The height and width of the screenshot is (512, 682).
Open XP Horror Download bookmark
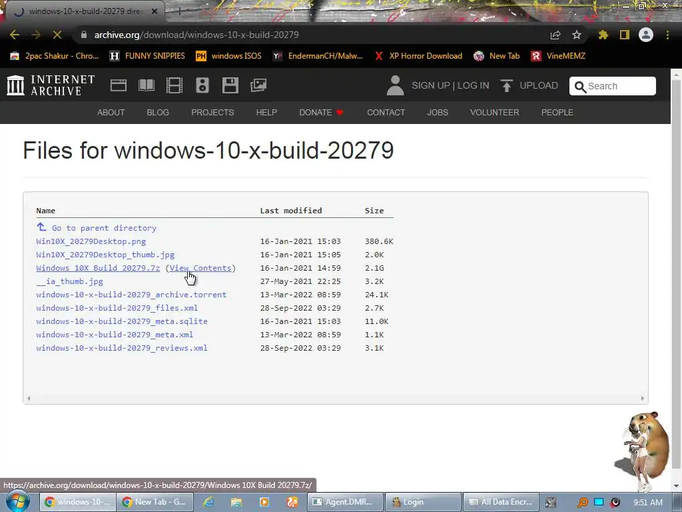[418, 56]
